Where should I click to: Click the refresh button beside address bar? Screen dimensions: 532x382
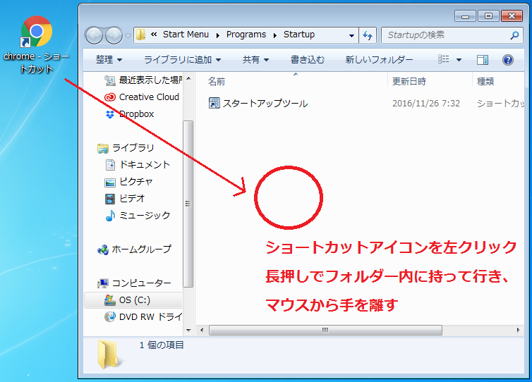(368, 35)
